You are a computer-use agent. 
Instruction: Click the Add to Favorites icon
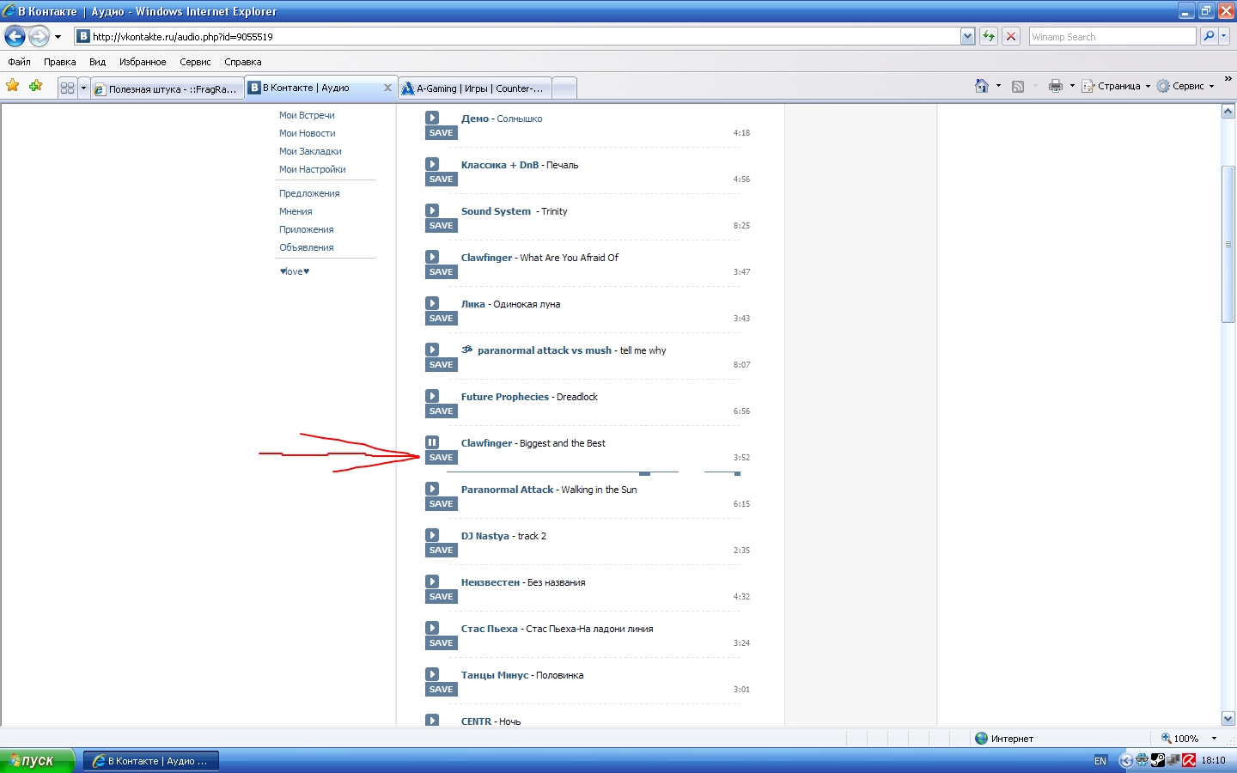click(x=35, y=85)
